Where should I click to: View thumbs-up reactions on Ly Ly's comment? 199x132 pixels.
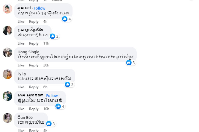click(x=69, y=84)
